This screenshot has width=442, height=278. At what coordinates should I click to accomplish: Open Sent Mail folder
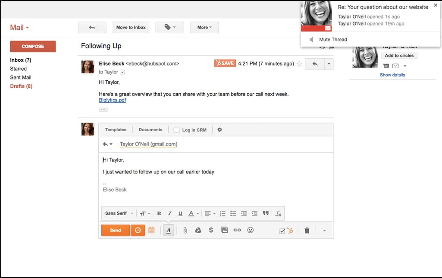21,77
